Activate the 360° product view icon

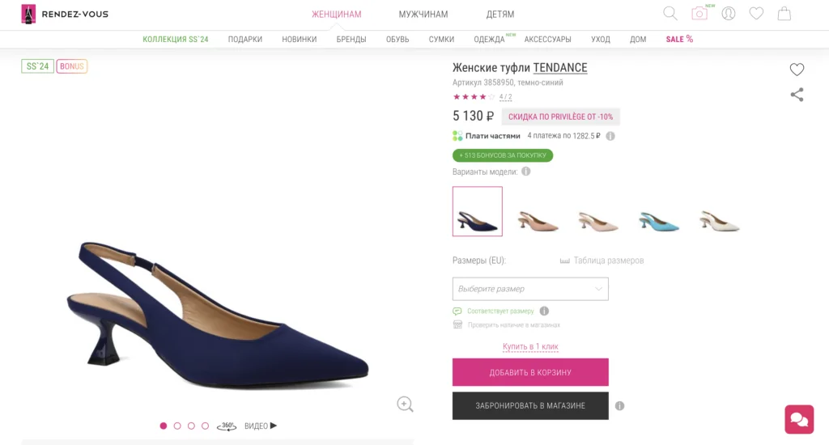(x=227, y=426)
